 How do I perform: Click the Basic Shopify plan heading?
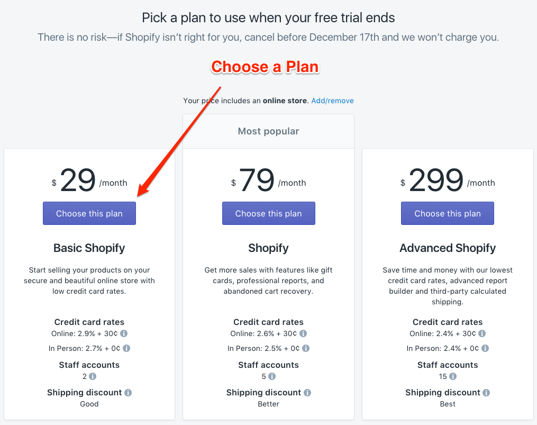(89, 248)
